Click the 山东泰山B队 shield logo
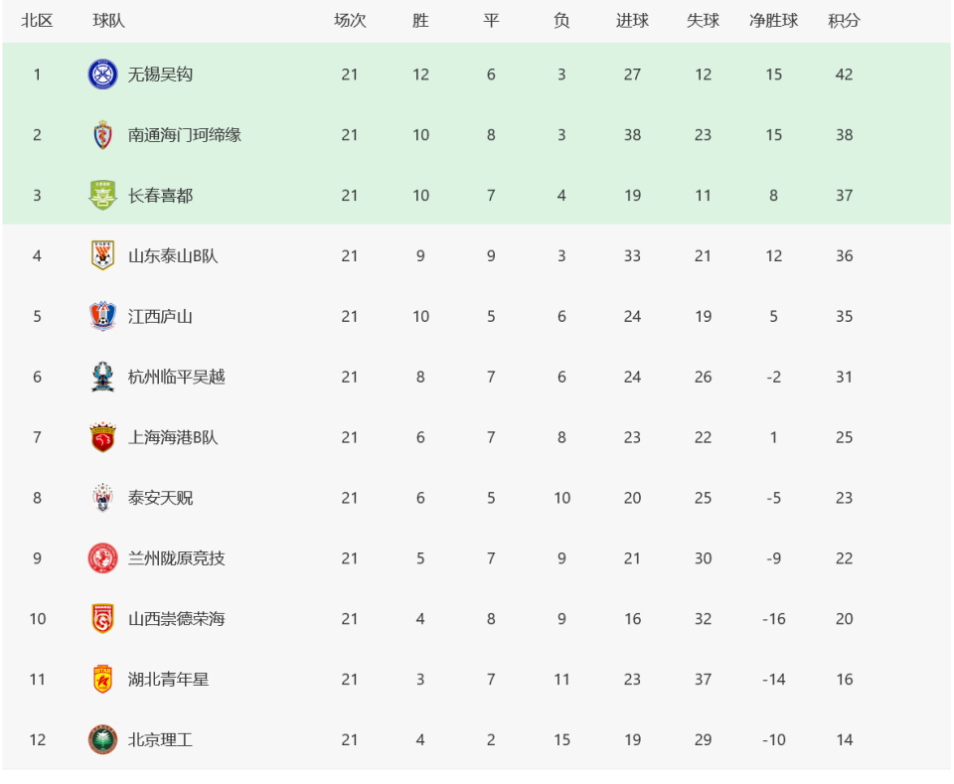Screen dimensions: 954x784 pyautogui.click(x=102, y=255)
